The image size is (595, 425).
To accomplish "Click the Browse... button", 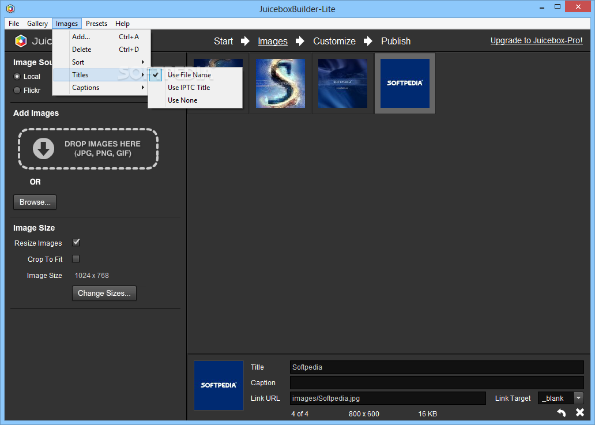I will 35,202.
